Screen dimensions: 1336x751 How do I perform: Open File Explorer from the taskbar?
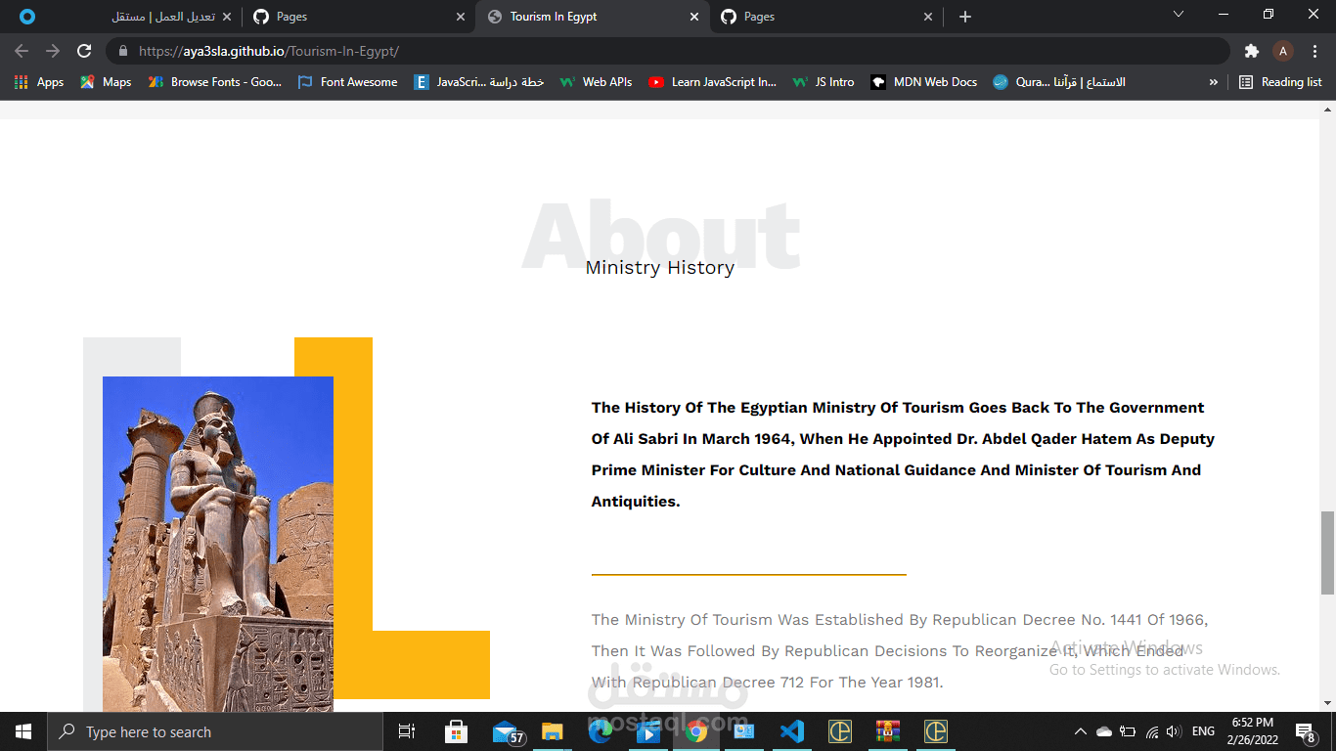553,731
